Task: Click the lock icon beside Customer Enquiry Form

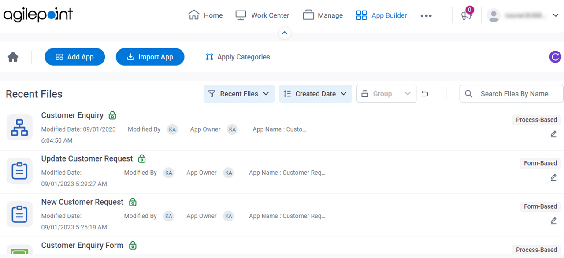Action: (x=133, y=246)
